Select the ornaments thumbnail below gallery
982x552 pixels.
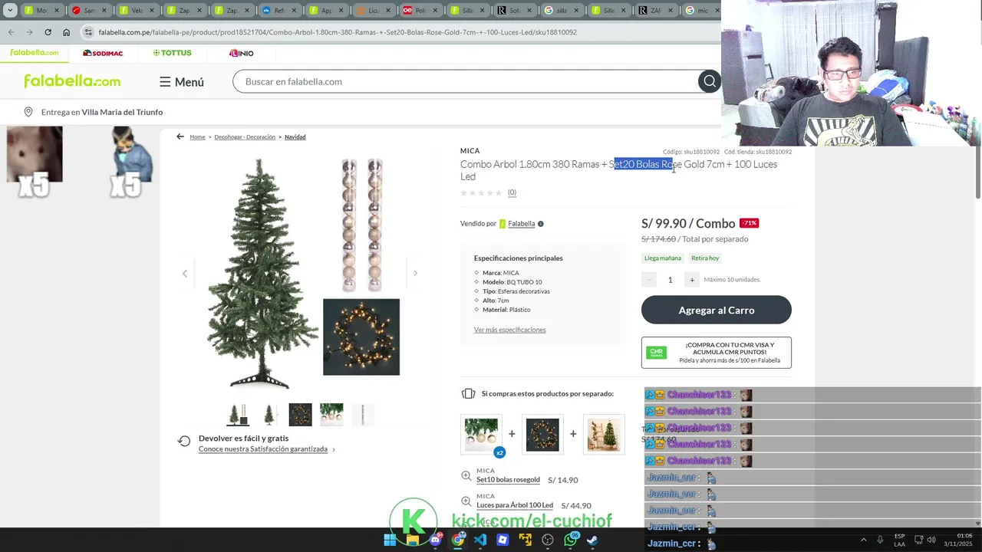(x=331, y=415)
